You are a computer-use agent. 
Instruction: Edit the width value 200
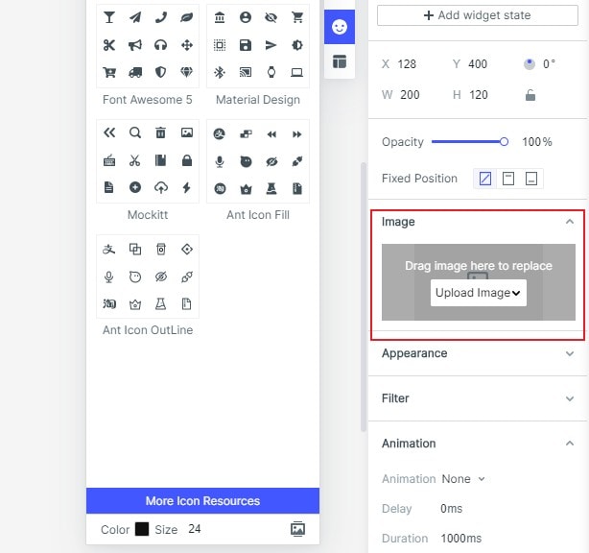point(410,95)
